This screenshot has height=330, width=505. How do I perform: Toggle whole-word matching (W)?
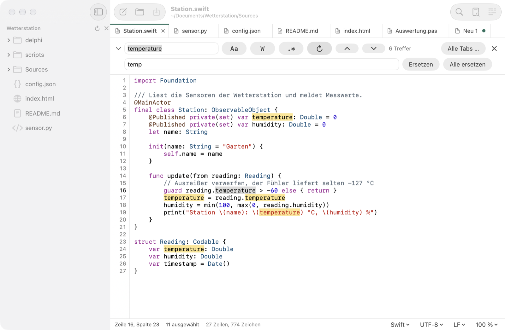[x=262, y=49]
